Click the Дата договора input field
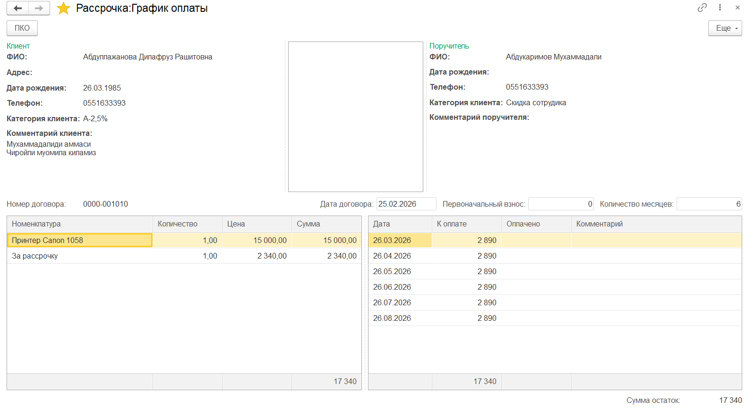The height and width of the screenshot is (410, 754). (x=406, y=204)
